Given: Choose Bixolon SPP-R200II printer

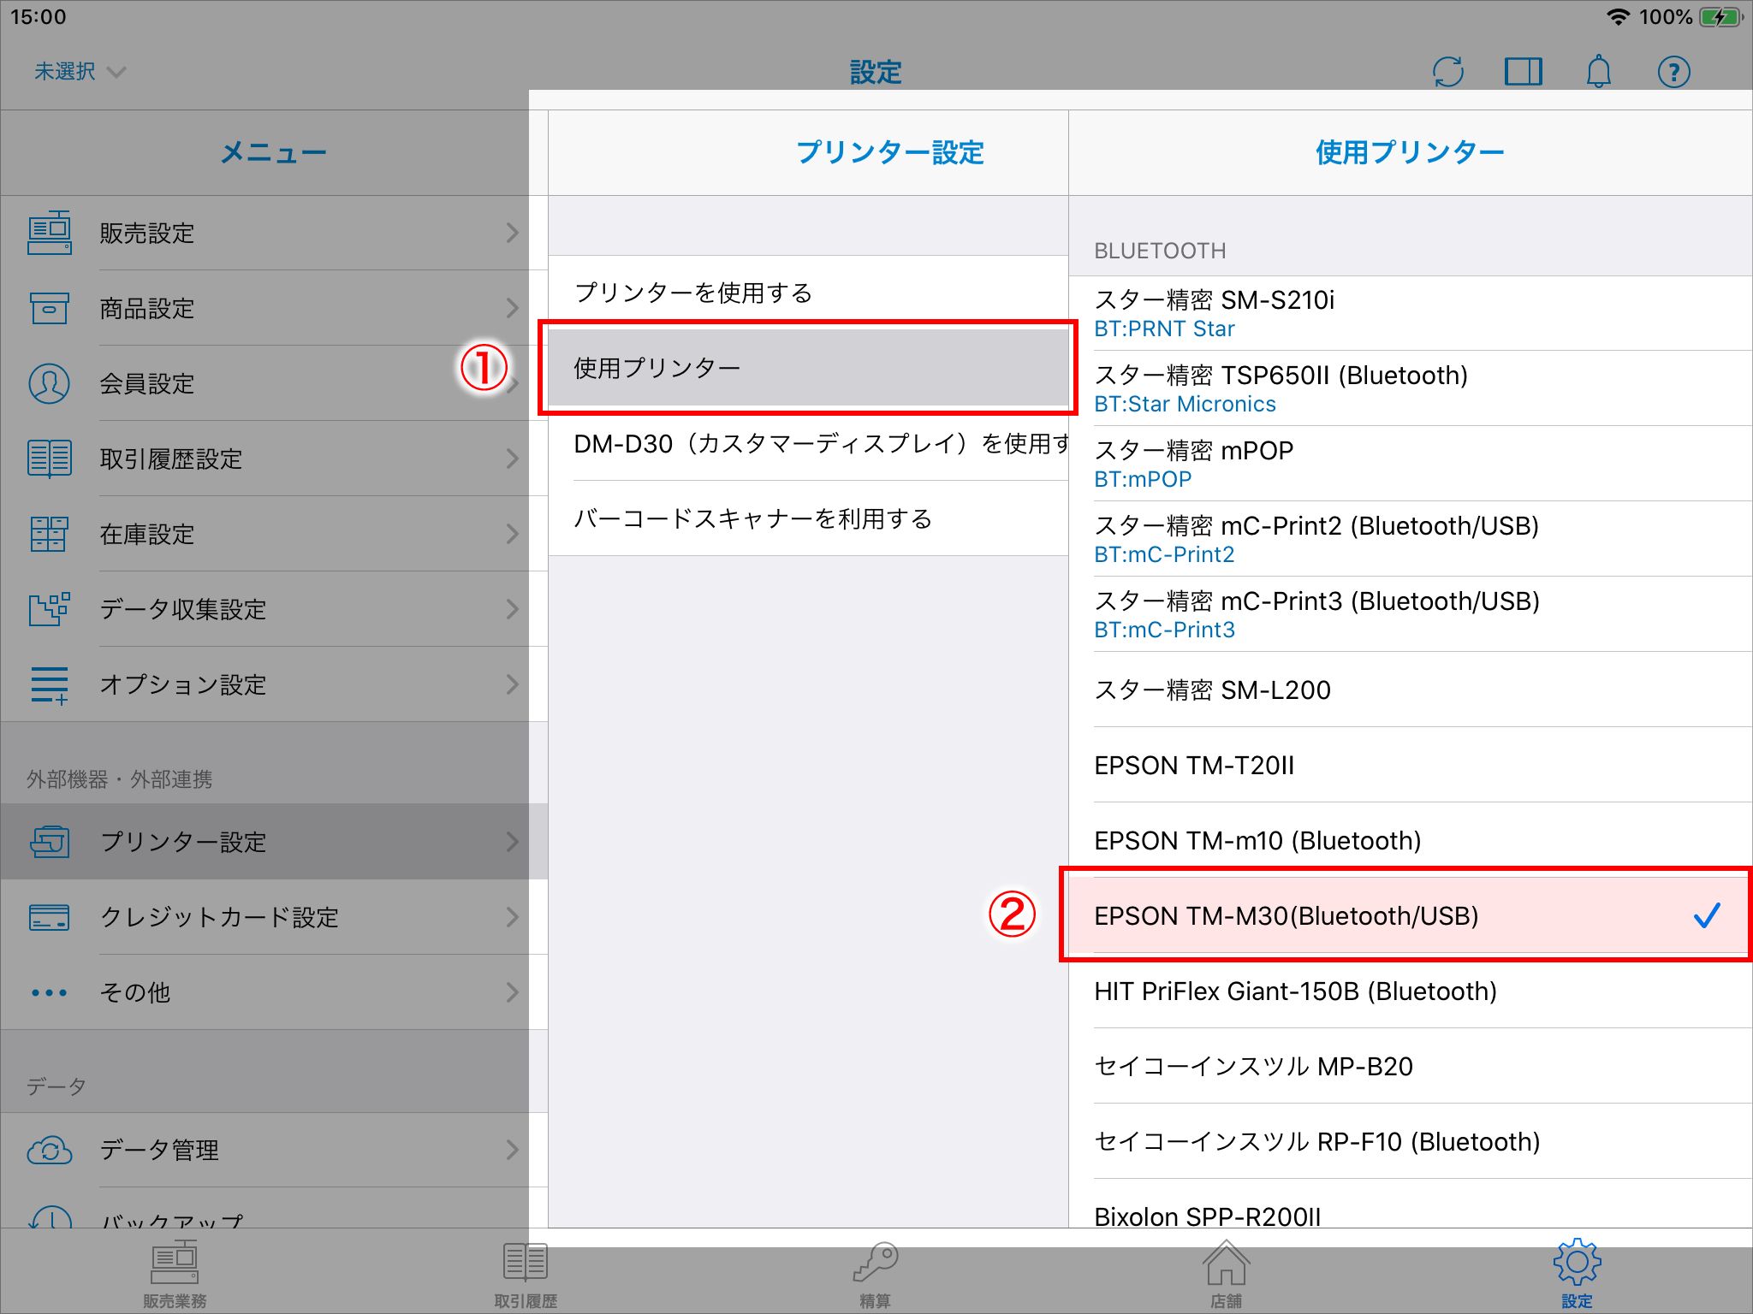Looking at the screenshot, I should [x=1411, y=1204].
